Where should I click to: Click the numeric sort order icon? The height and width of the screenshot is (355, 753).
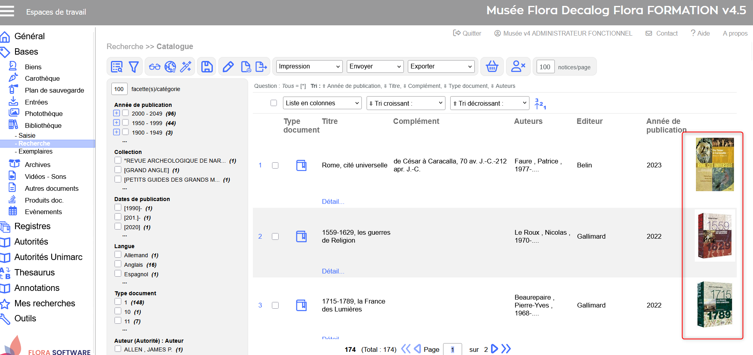[x=540, y=104]
